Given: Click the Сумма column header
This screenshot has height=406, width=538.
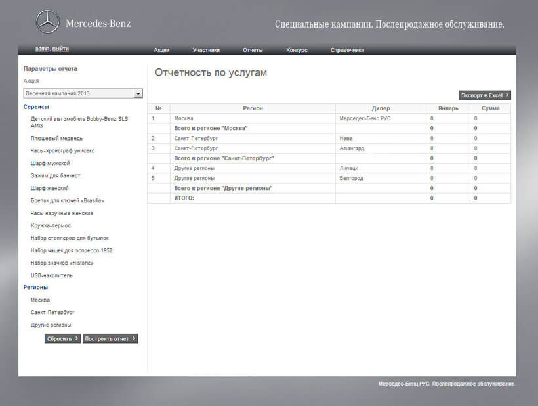Looking at the screenshot, I should click(490, 108).
